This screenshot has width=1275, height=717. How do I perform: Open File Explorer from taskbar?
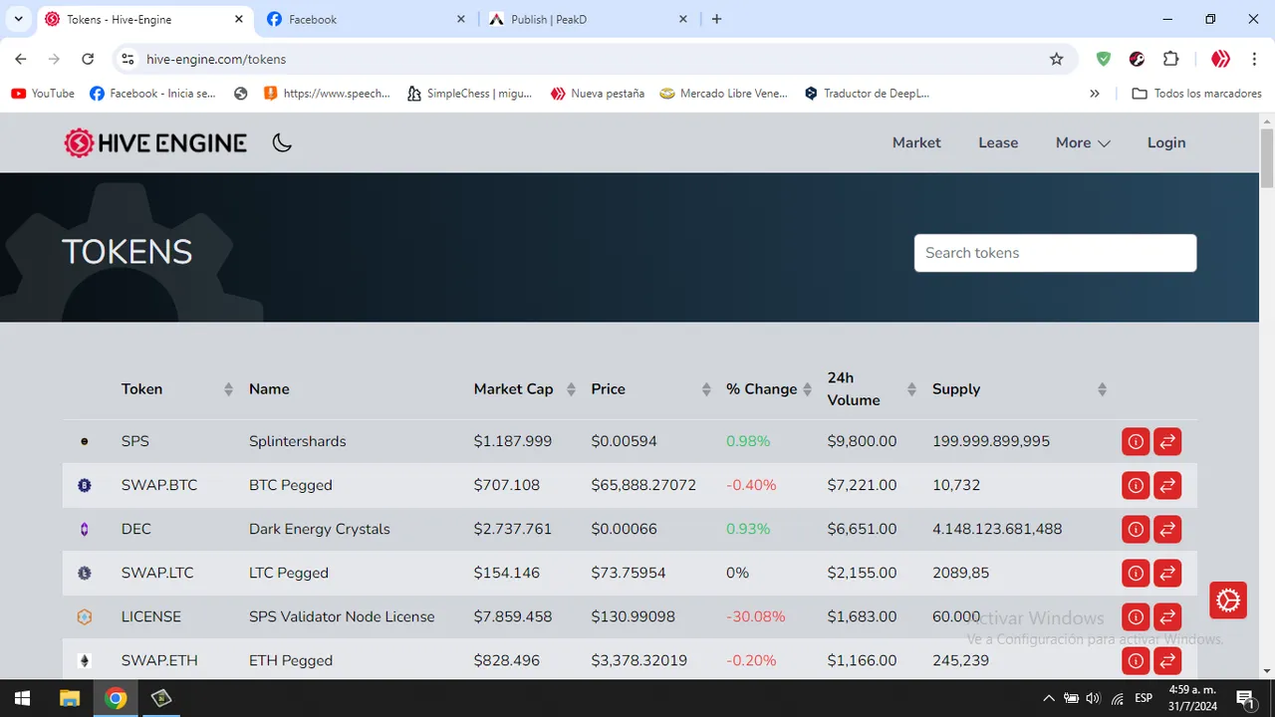[x=69, y=698]
